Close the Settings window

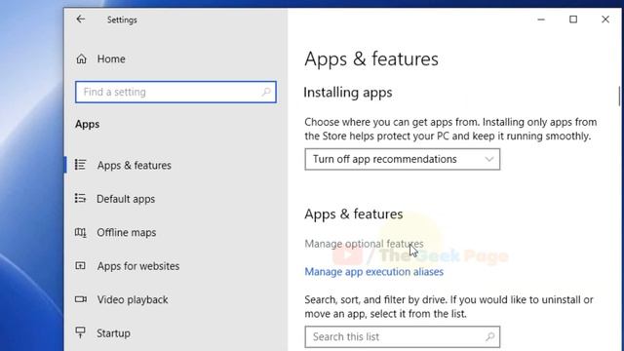(x=605, y=19)
